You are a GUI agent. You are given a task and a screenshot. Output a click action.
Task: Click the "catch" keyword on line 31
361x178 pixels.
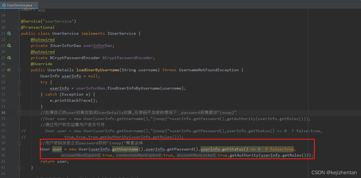(x=51, y=94)
